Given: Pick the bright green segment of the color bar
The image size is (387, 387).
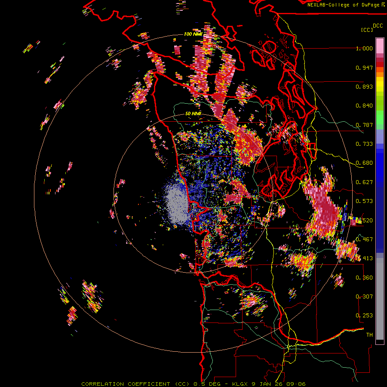Looking at the screenshot, I should pos(380,117).
